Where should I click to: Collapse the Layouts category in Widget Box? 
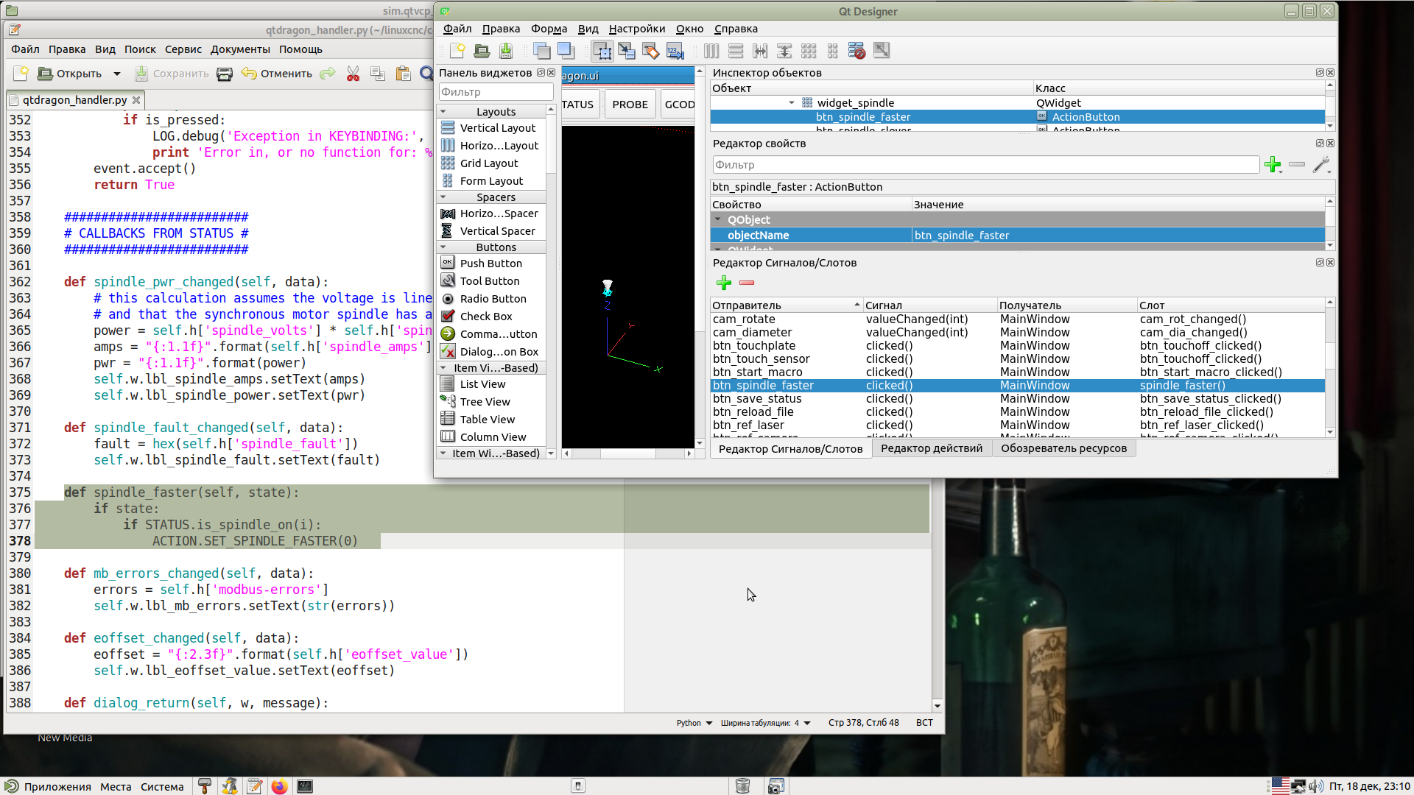pos(443,112)
